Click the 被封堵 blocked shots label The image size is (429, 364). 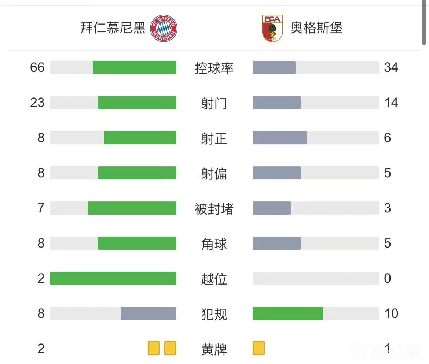pyautogui.click(x=214, y=209)
